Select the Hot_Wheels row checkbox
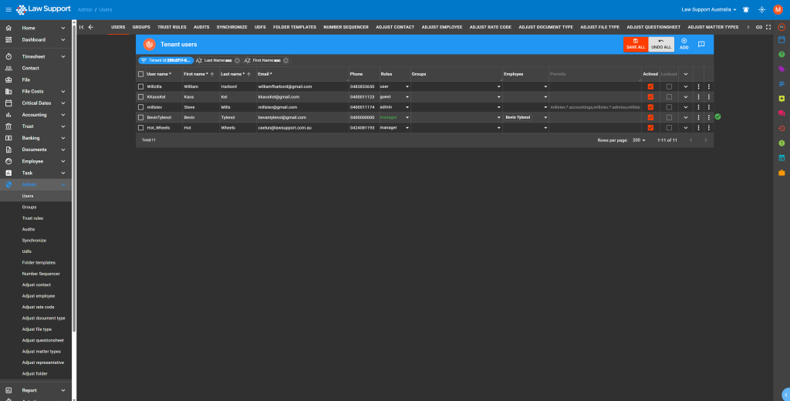Image resolution: width=790 pixels, height=401 pixels. coord(140,127)
